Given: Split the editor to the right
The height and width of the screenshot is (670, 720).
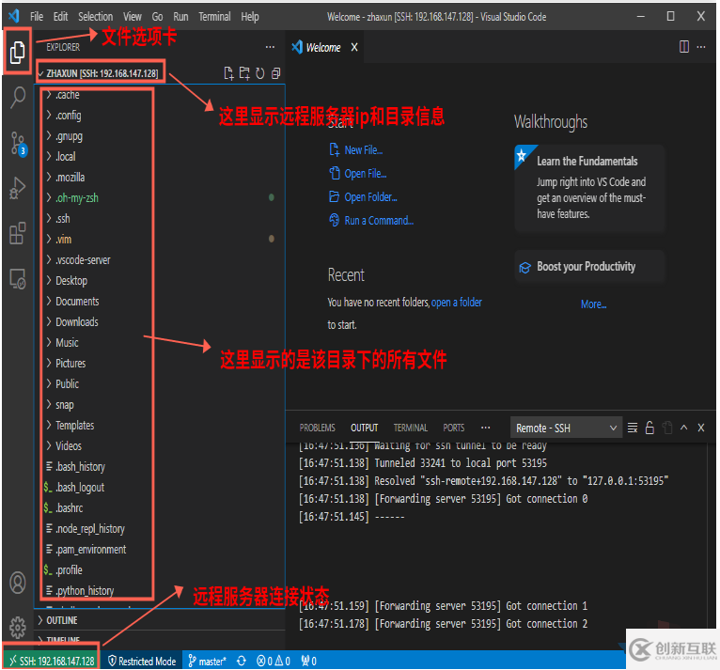Looking at the screenshot, I should tap(684, 47).
